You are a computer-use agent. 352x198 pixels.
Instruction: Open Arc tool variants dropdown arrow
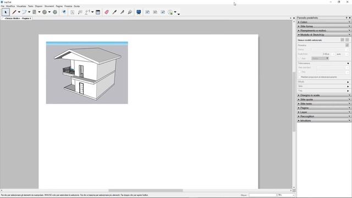click(x=29, y=12)
